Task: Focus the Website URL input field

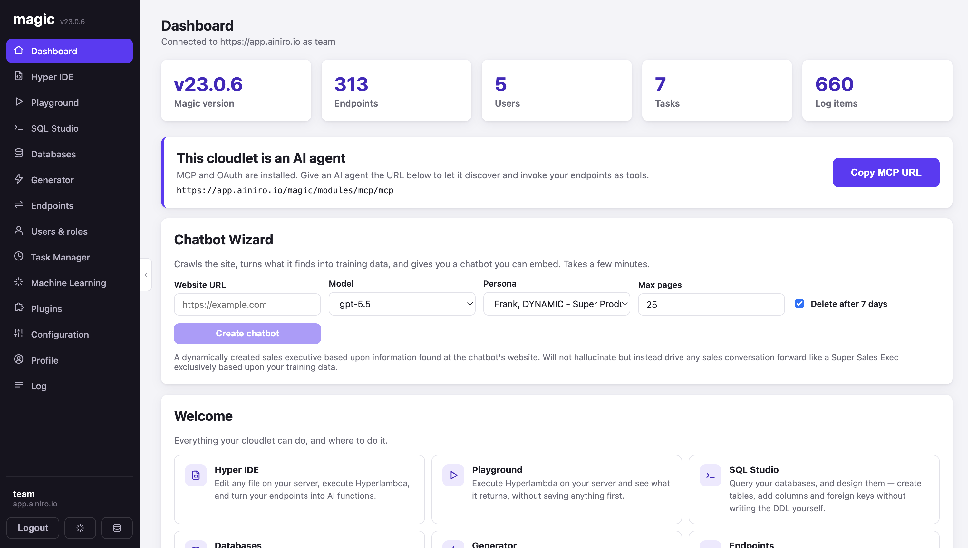Action: (x=247, y=305)
